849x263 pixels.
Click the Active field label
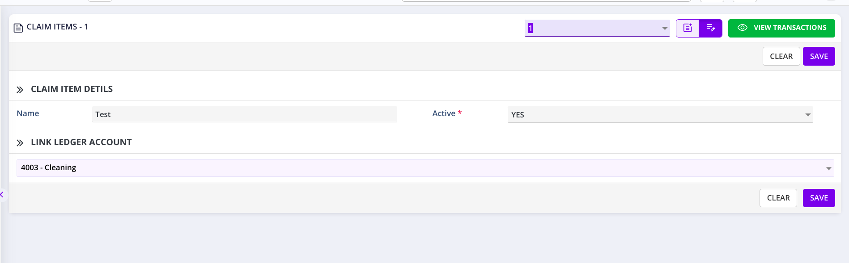(444, 113)
